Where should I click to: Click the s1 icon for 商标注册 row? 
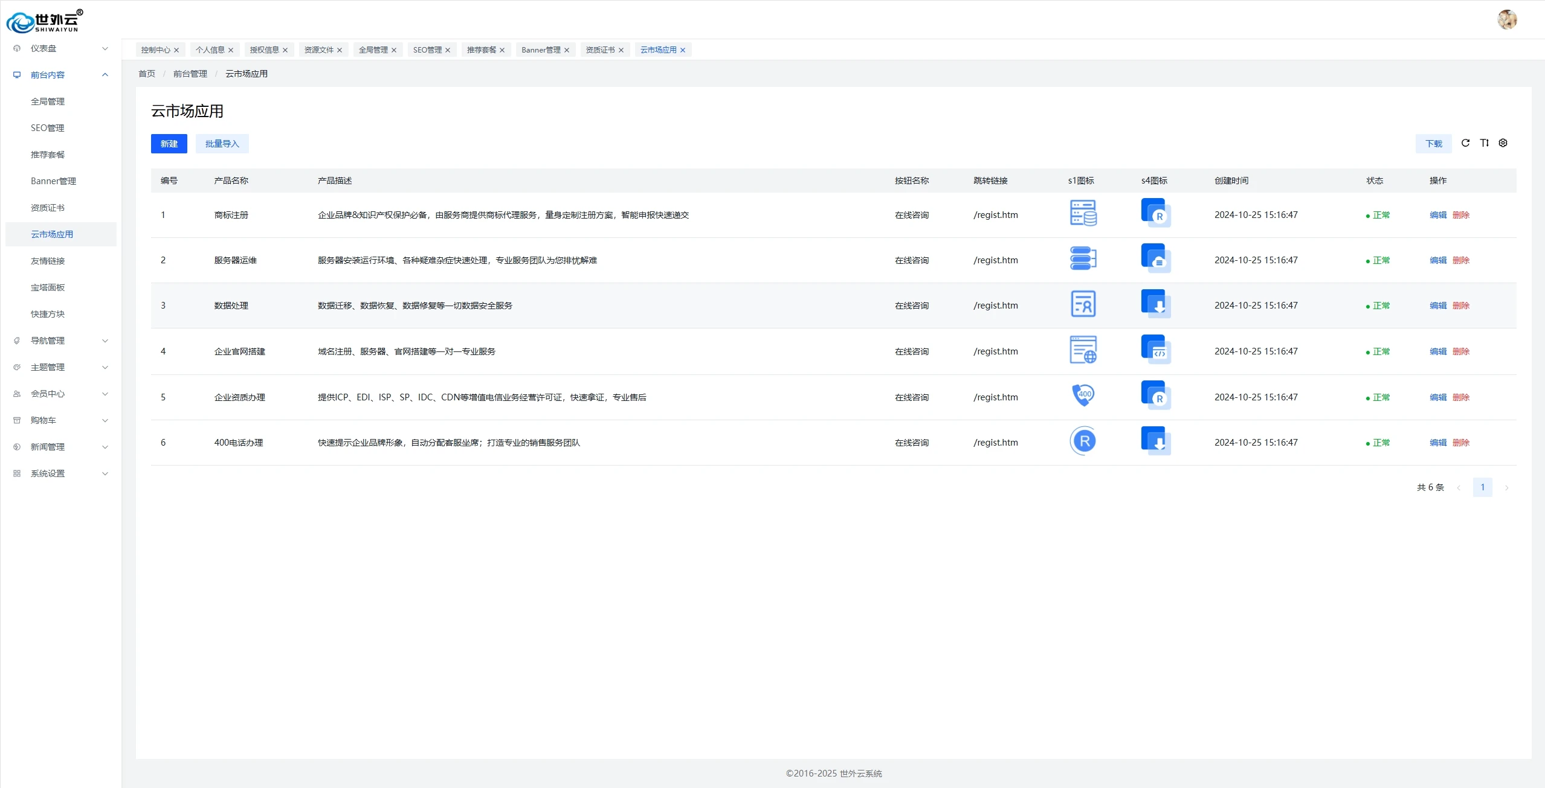(1083, 214)
